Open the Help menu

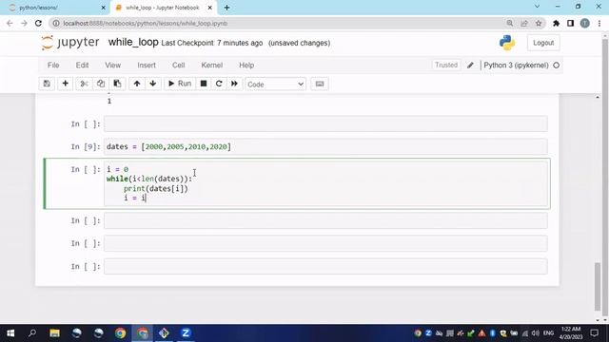pyautogui.click(x=246, y=66)
